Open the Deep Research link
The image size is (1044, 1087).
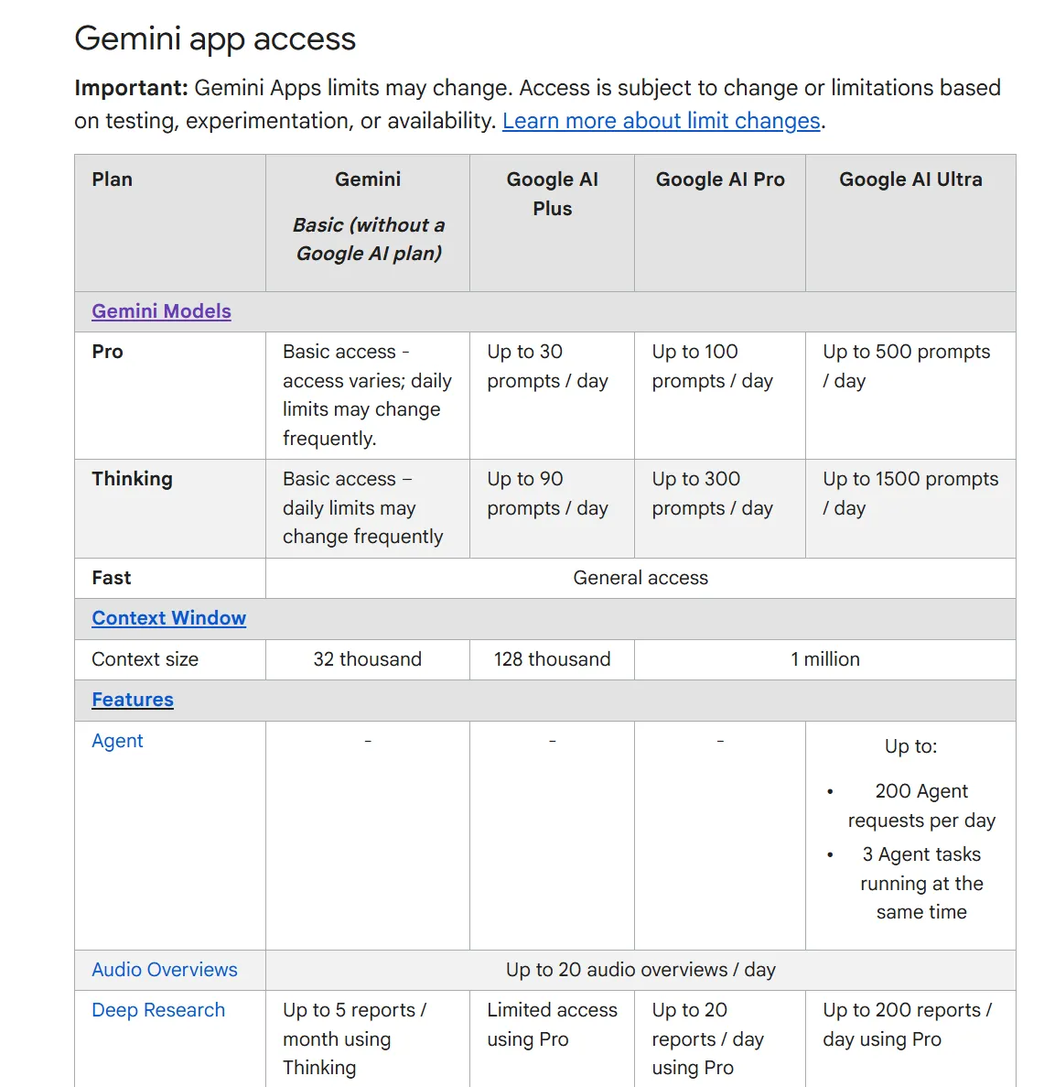(158, 1010)
